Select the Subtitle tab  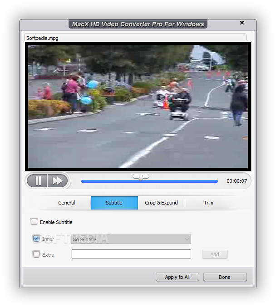[x=114, y=203]
